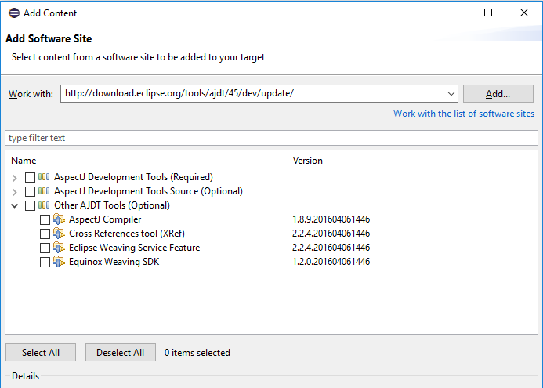543x388 pixels.
Task: Tick the AspectJ Compiler checkbox
Action: 45,220
